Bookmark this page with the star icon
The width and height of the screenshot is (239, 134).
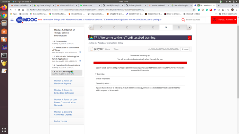(x=194, y=10)
